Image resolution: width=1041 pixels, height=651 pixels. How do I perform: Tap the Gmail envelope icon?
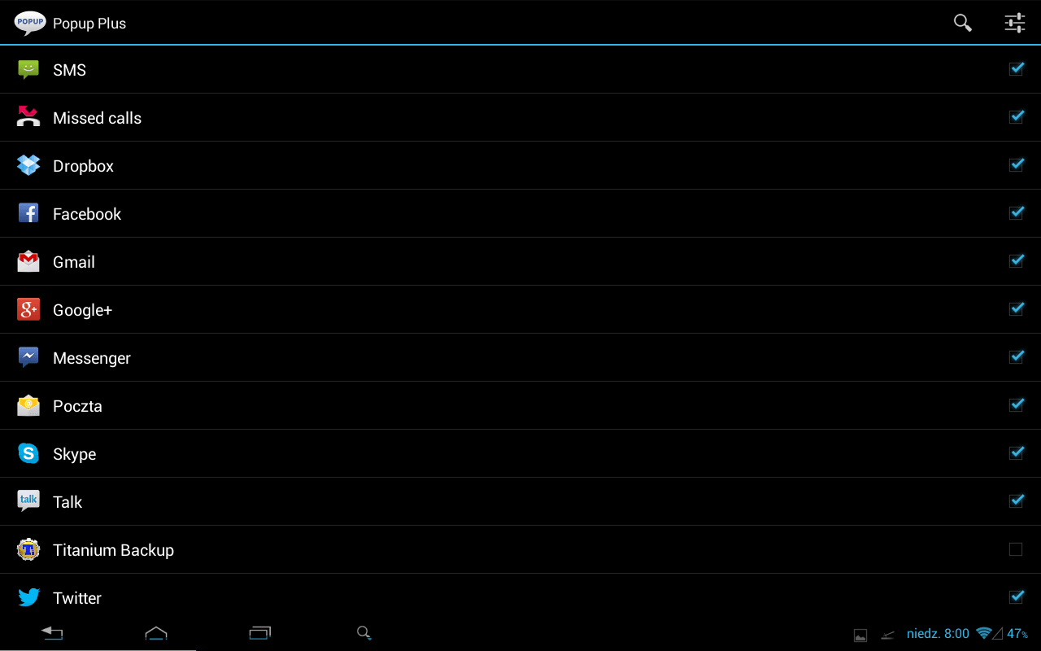click(28, 261)
